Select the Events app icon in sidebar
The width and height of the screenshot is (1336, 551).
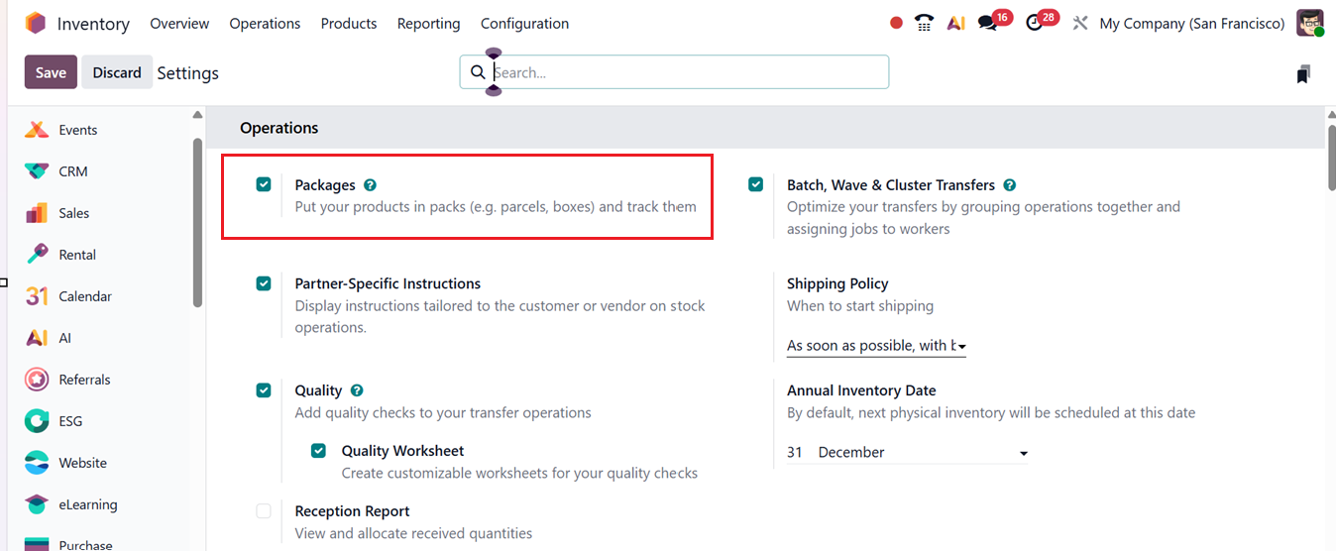point(37,130)
